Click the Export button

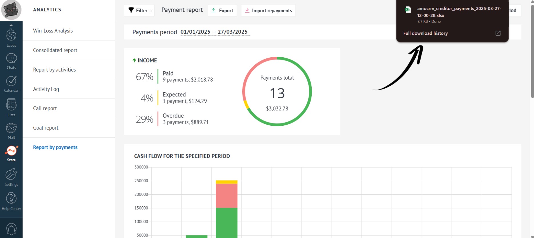[x=222, y=11]
